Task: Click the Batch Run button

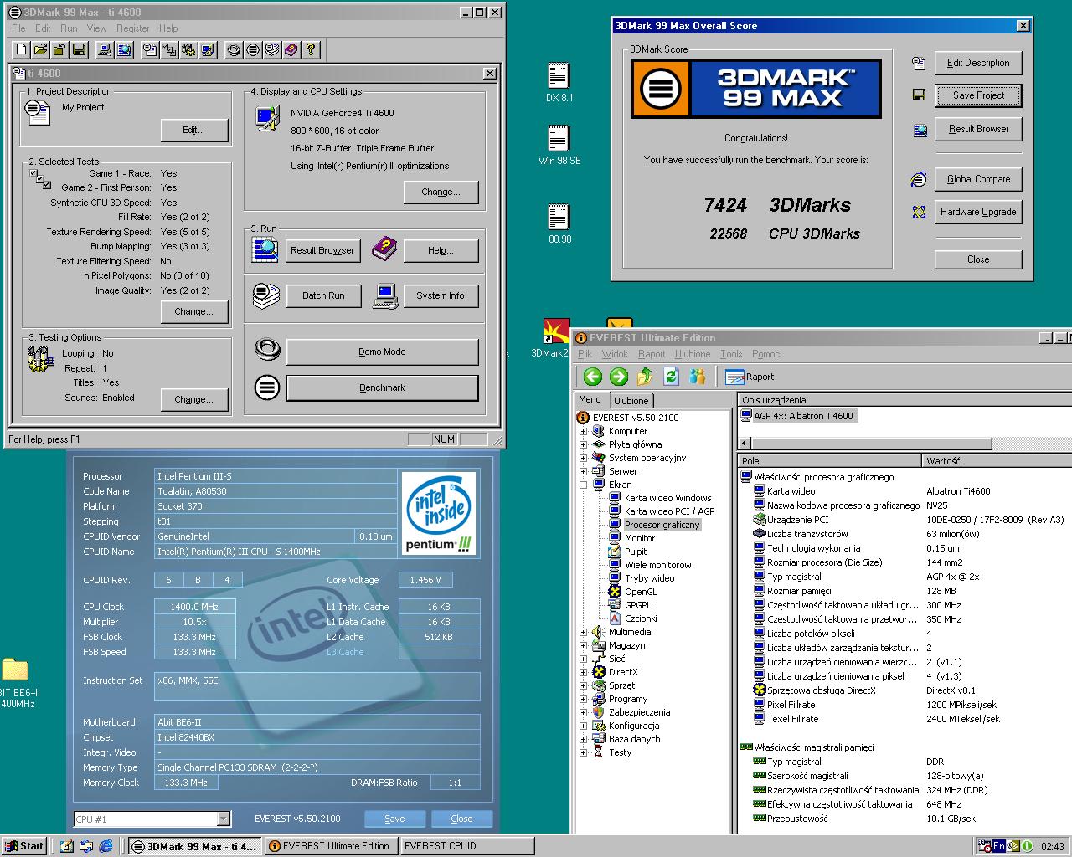Action: [323, 295]
